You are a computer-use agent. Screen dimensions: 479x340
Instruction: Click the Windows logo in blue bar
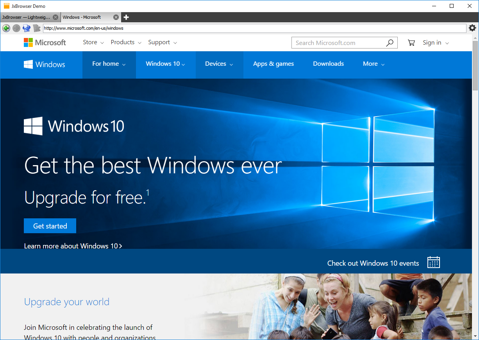click(45, 65)
